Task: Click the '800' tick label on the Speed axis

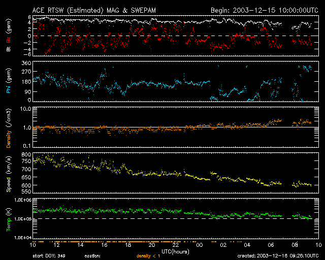Action: pos(26,154)
